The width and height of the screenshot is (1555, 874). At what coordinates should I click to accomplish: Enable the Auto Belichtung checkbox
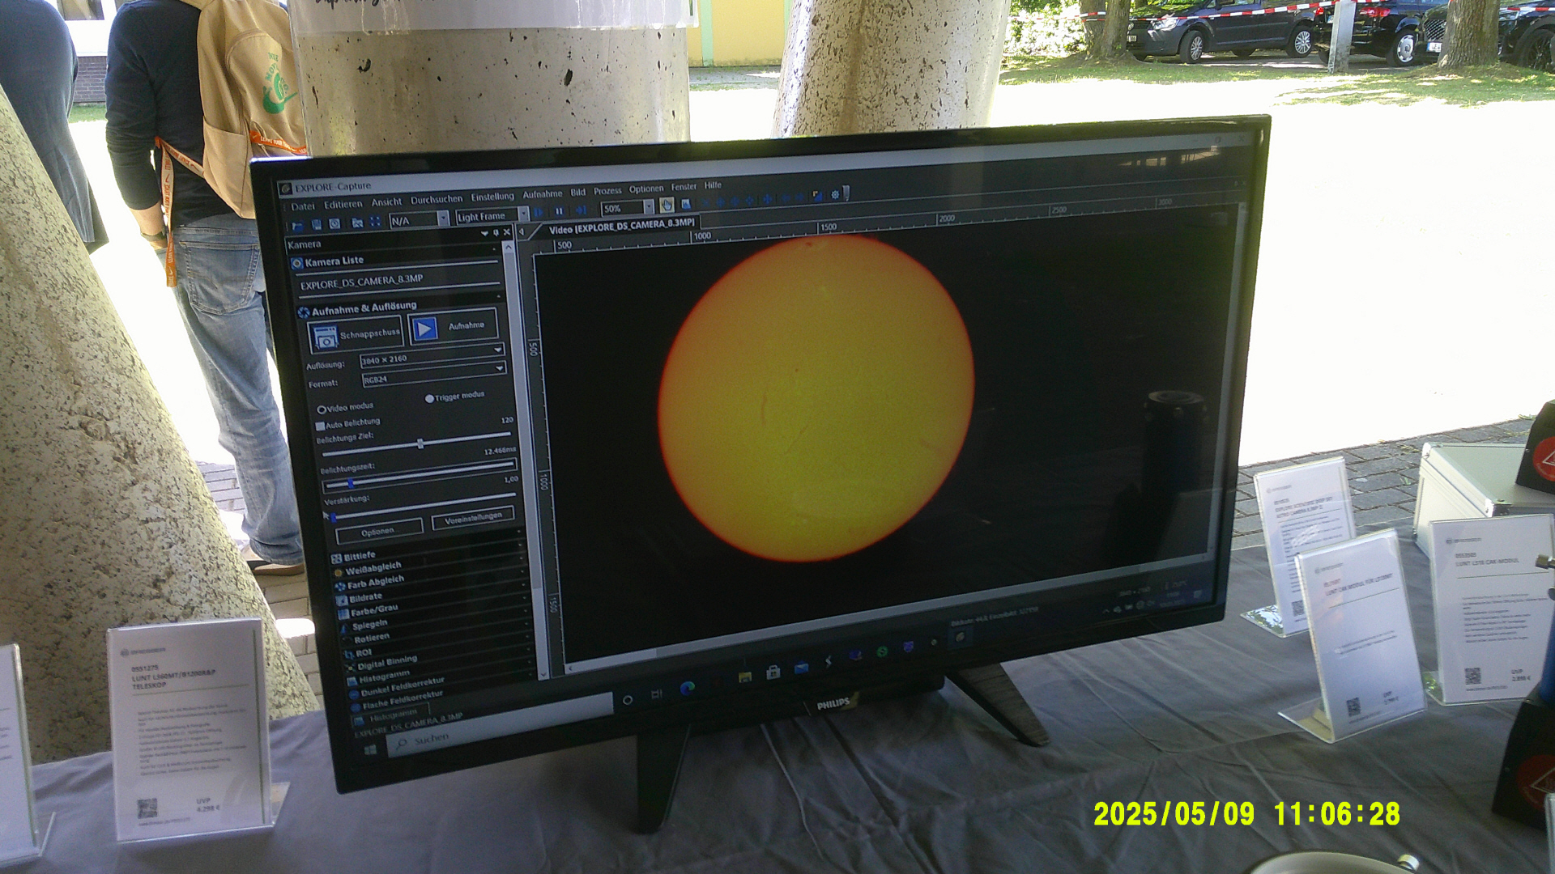tap(320, 426)
